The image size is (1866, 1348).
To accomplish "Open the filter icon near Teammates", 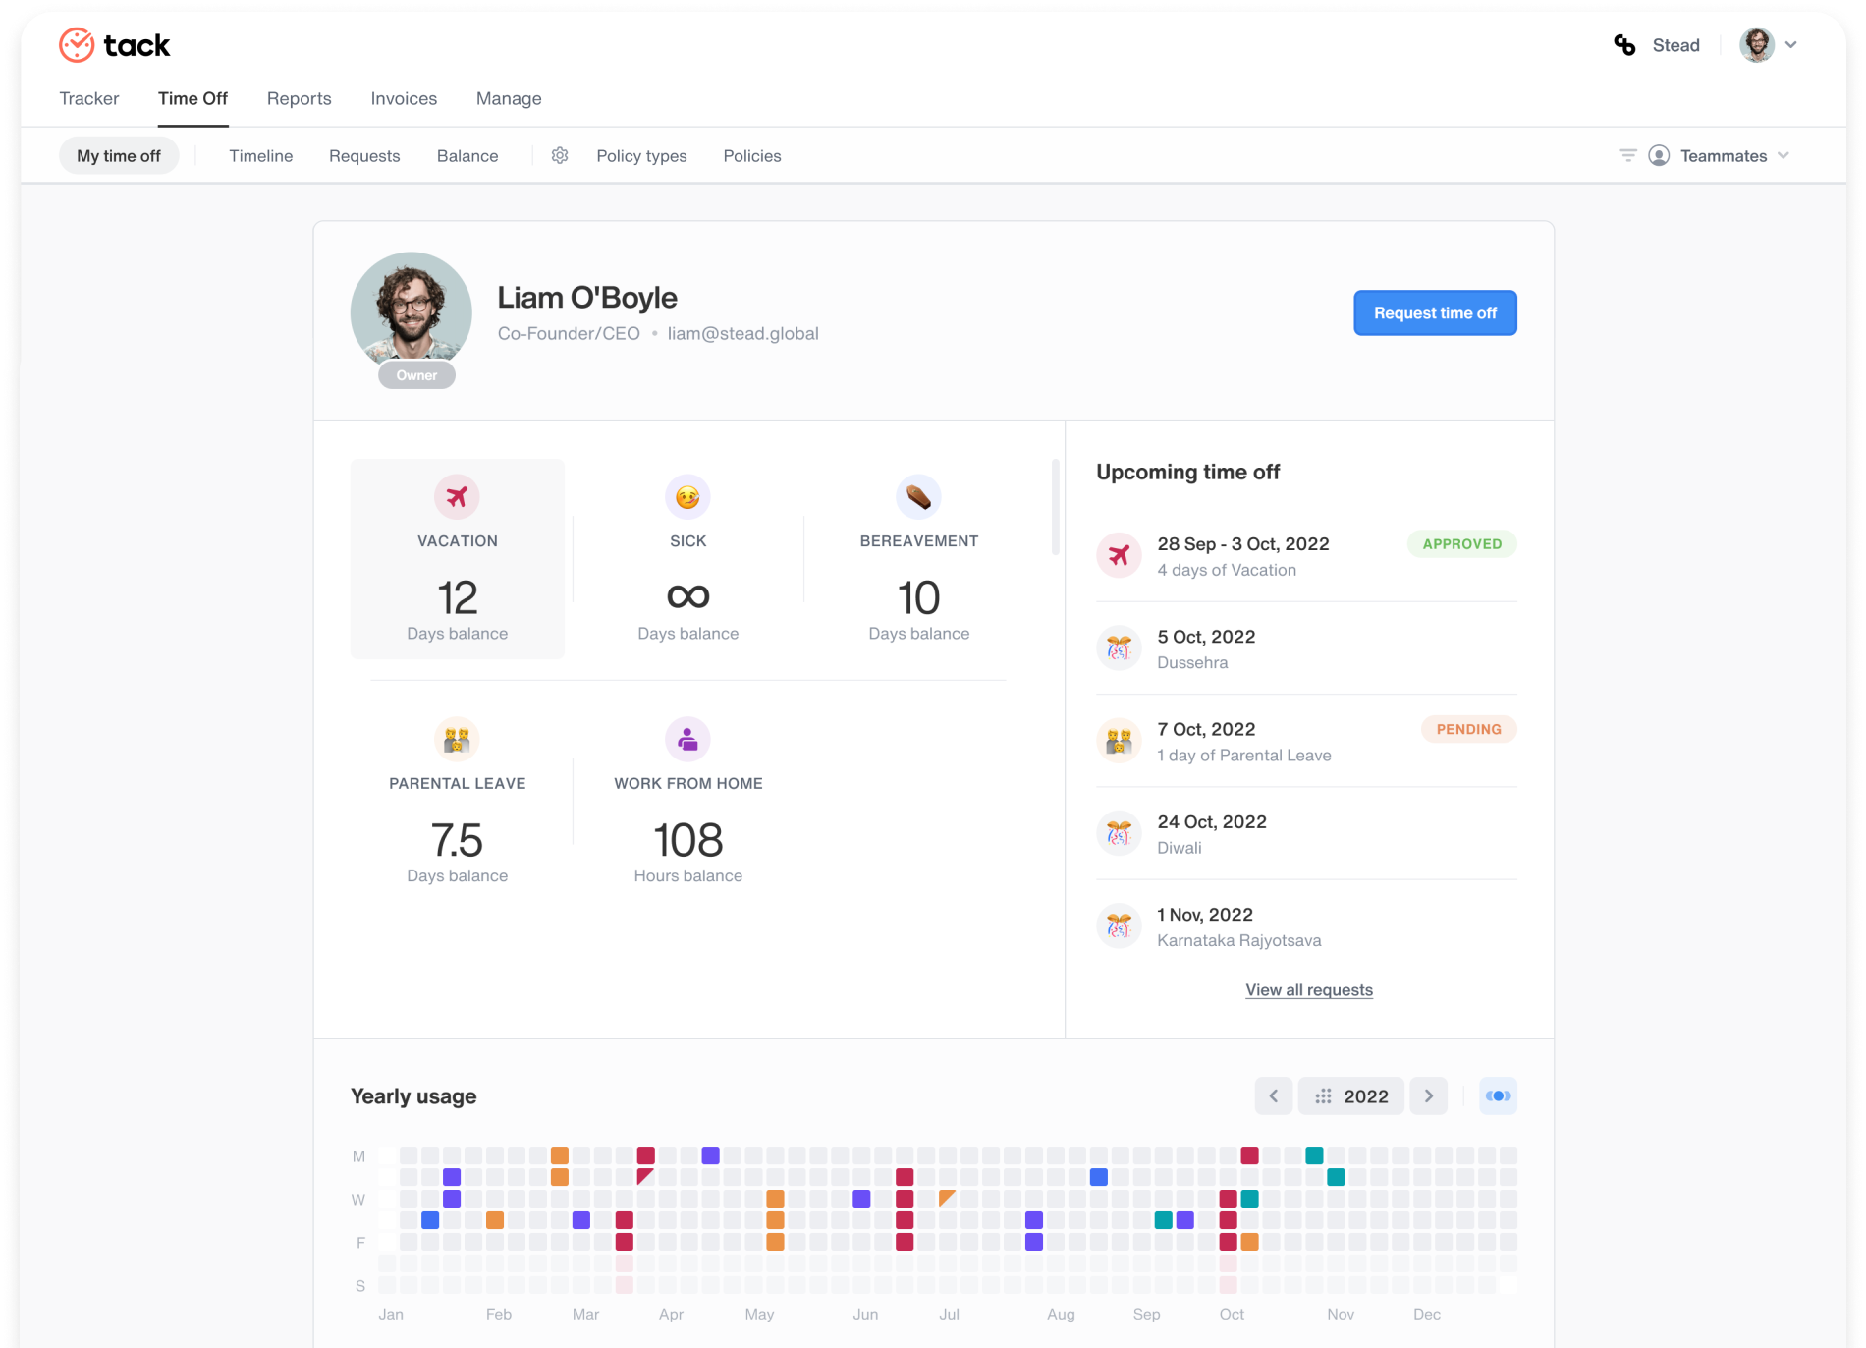I will tap(1627, 155).
